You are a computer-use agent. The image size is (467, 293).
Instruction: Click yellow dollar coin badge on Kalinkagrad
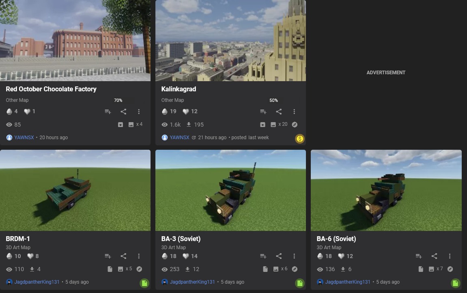point(300,138)
